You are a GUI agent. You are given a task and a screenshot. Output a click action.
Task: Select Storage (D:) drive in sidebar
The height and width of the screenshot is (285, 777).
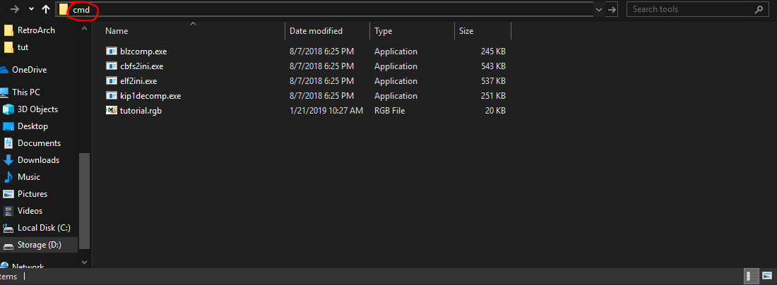click(x=39, y=244)
